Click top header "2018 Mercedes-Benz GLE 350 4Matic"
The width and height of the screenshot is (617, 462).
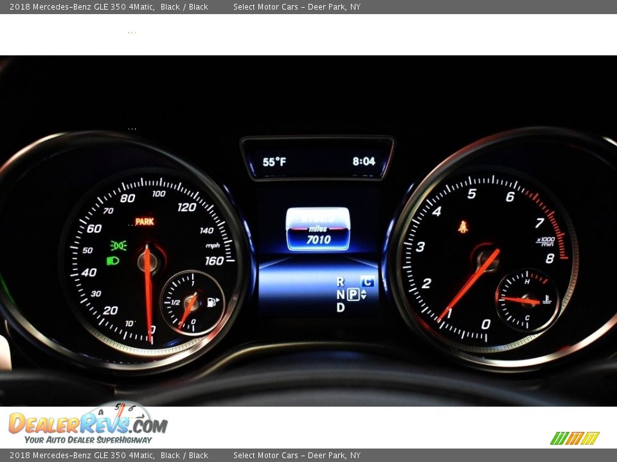pos(82,6)
